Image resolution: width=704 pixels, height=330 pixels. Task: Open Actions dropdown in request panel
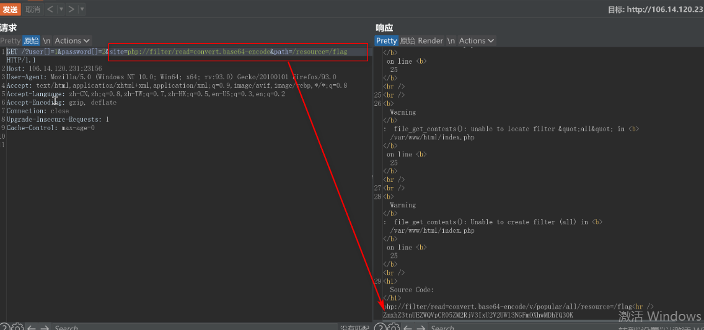click(73, 41)
